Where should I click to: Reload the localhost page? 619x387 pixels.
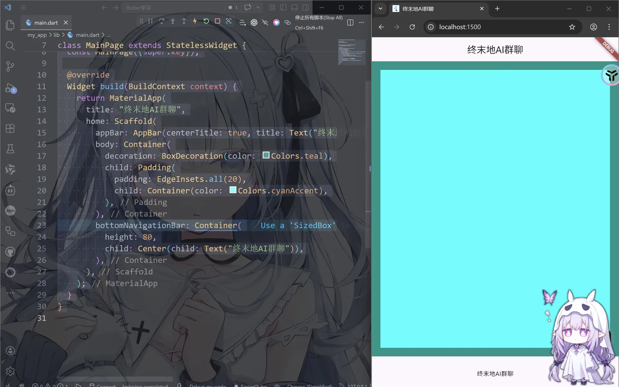coord(412,27)
